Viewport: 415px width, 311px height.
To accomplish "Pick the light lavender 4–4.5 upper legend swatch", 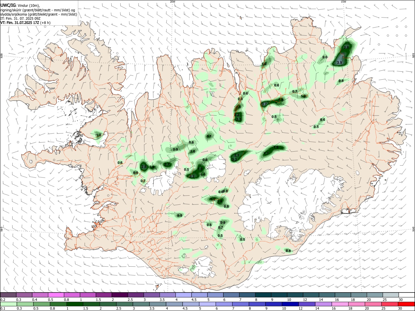I will click(x=183, y=295).
